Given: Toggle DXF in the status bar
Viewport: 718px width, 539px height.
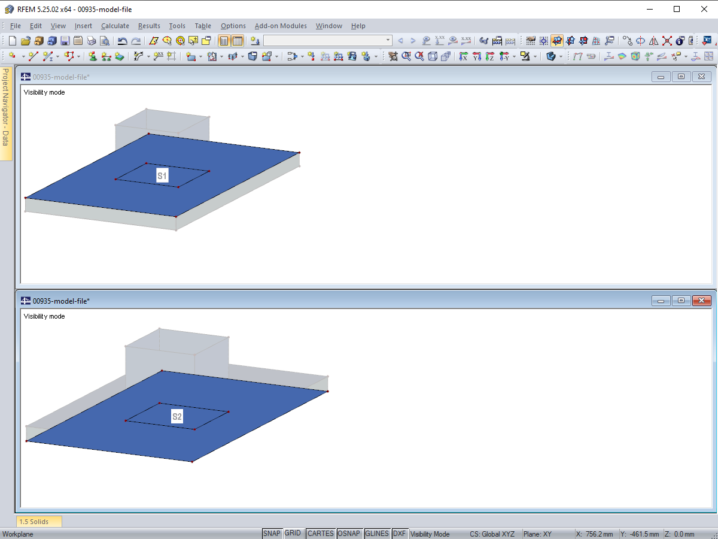Looking at the screenshot, I should pyautogui.click(x=400, y=533).
